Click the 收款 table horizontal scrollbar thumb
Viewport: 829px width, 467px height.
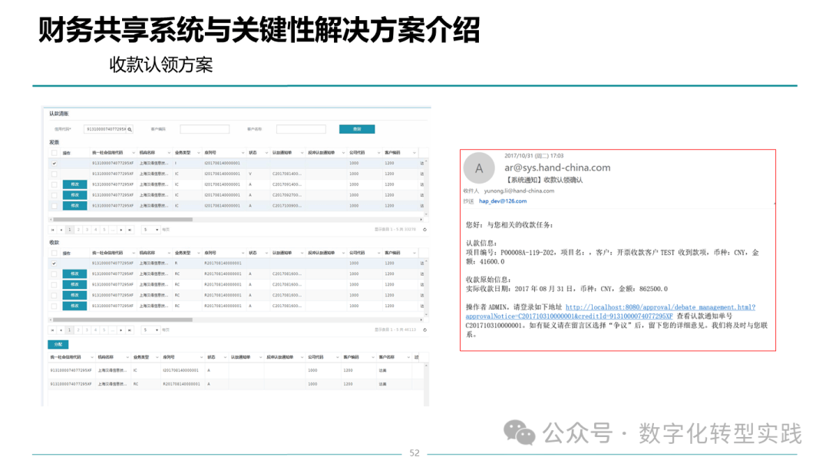pyautogui.click(x=123, y=320)
